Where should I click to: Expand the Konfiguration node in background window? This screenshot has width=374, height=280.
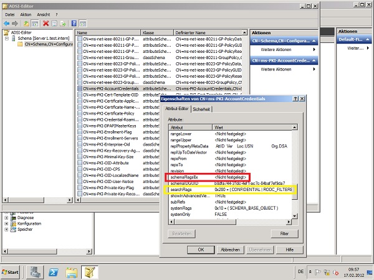pyautogui.click(x=6, y=223)
